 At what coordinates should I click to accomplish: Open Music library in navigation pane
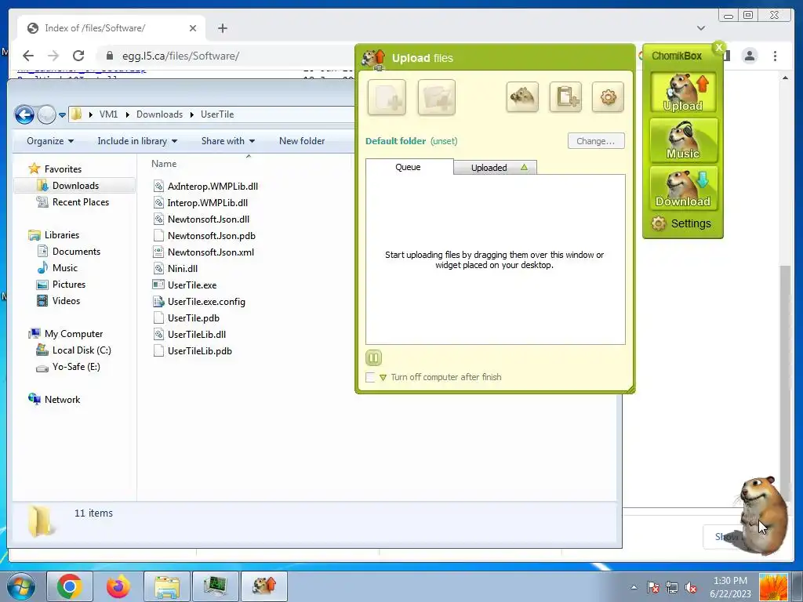click(x=64, y=268)
